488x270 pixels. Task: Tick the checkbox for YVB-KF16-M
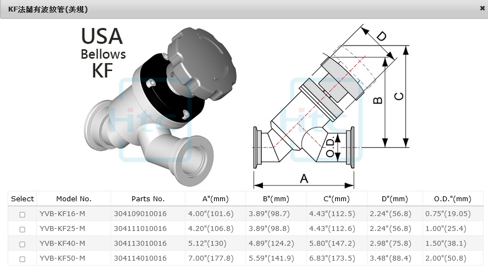(22, 214)
